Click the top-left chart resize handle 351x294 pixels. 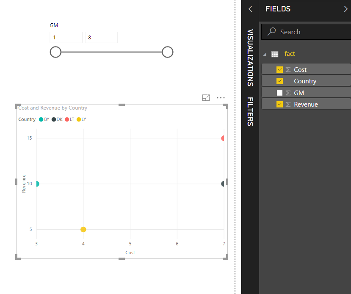[17, 106]
